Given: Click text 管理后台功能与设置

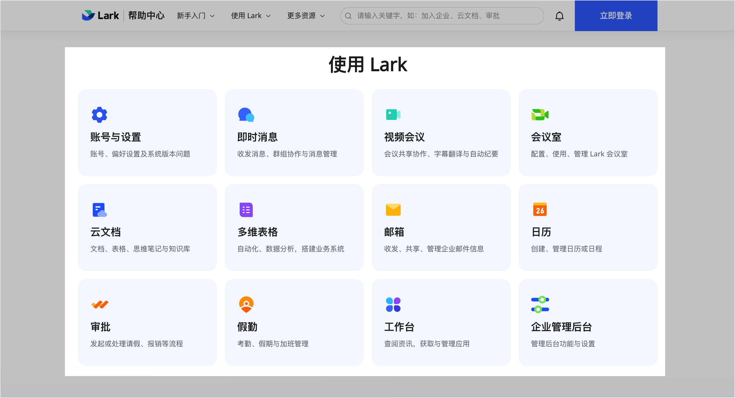Looking at the screenshot, I should click(x=563, y=344).
